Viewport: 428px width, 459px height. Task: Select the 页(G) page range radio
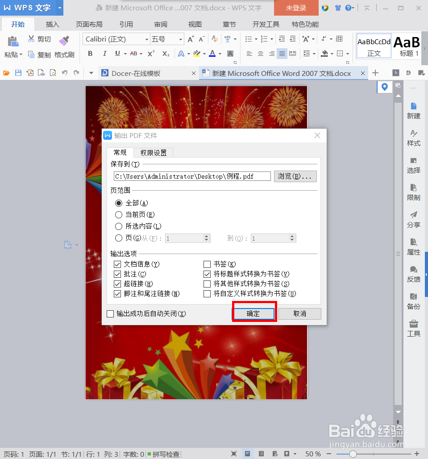click(x=118, y=238)
